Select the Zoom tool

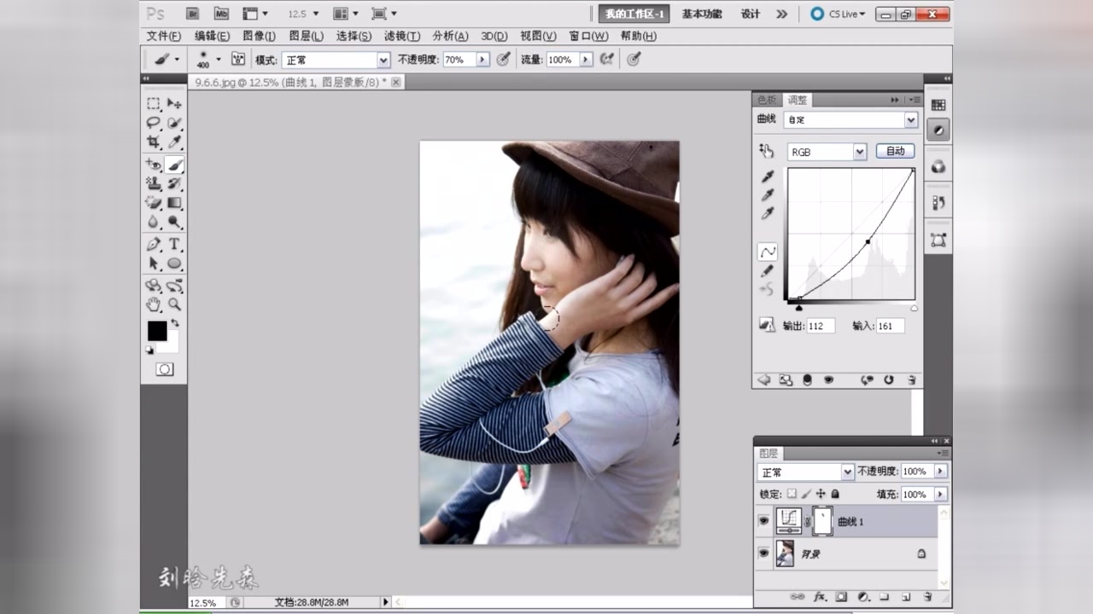pyautogui.click(x=174, y=304)
